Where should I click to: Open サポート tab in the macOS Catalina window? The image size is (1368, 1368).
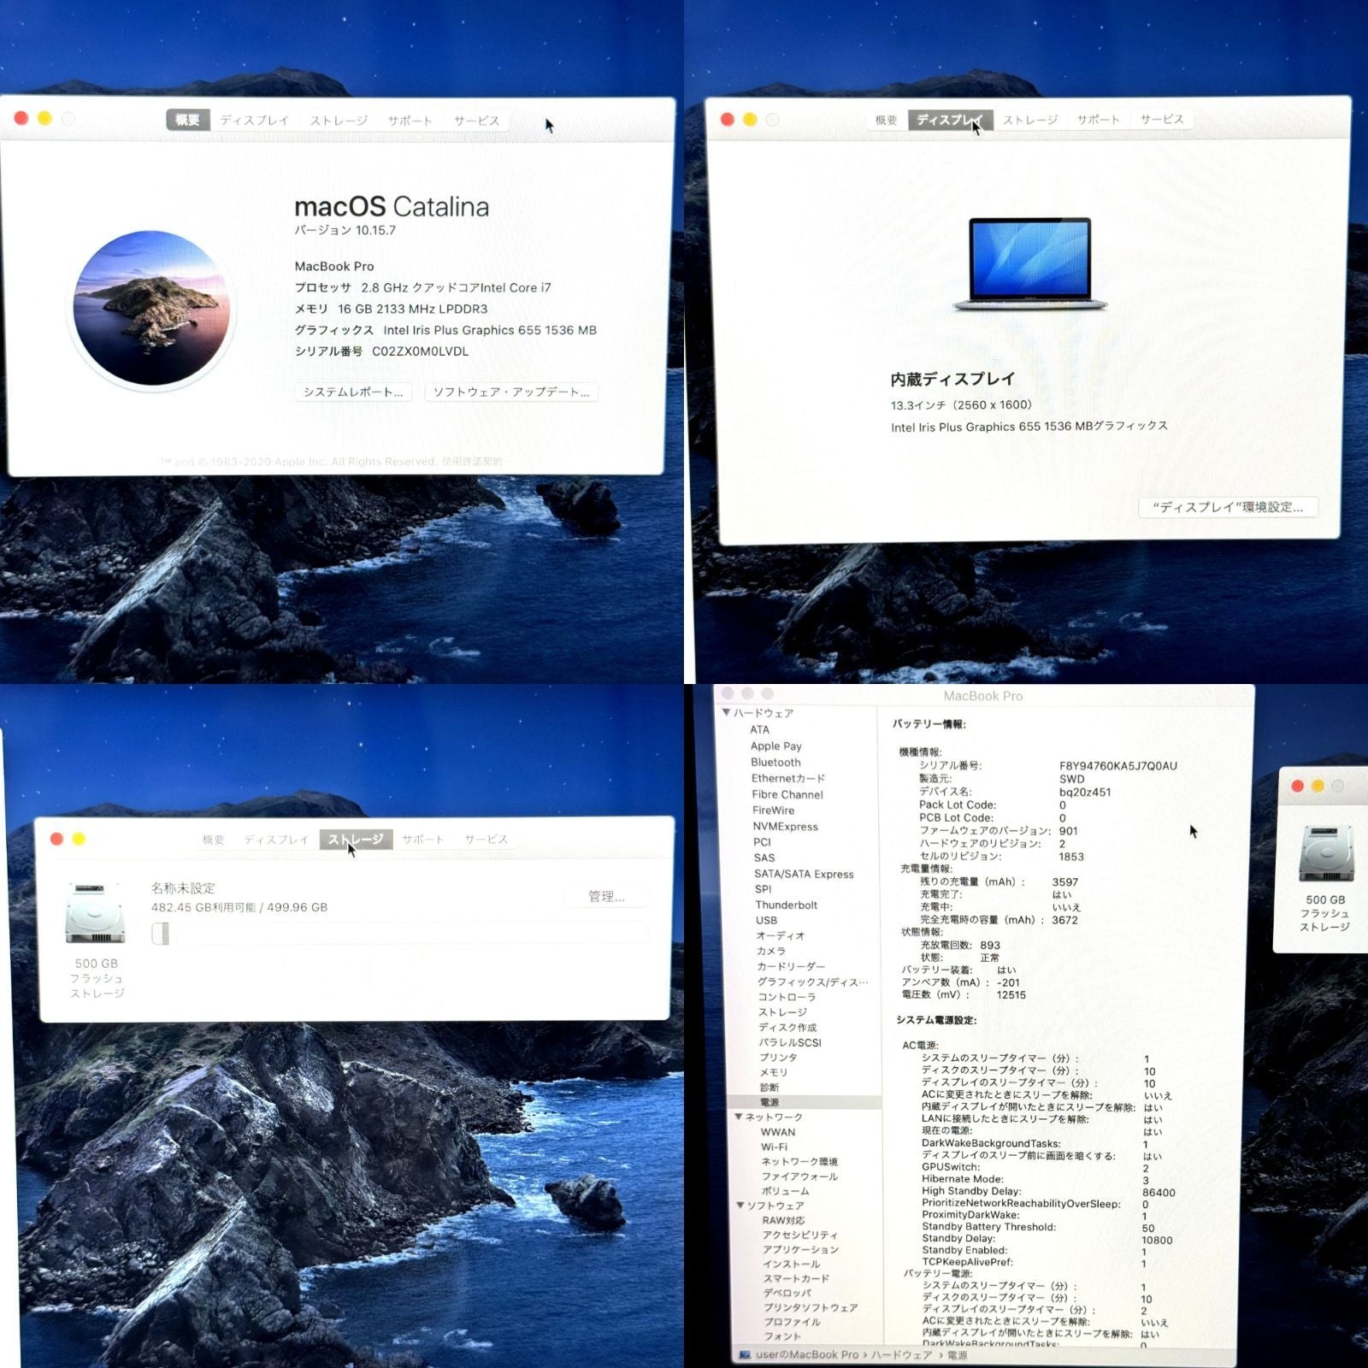click(410, 121)
